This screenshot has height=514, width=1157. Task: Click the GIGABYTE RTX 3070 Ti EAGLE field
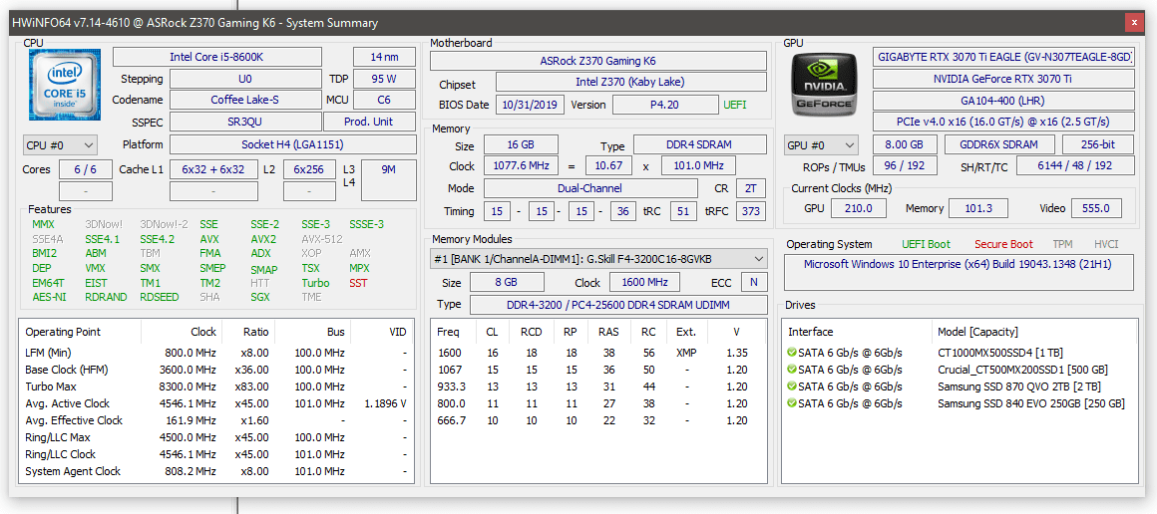coord(1003,57)
